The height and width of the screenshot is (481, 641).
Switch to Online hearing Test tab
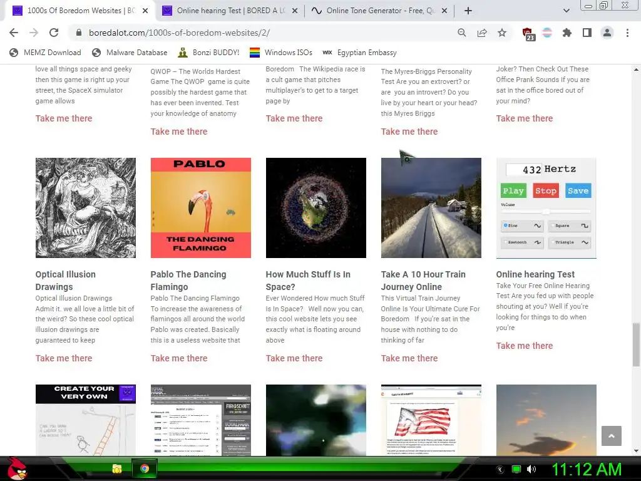[230, 11]
